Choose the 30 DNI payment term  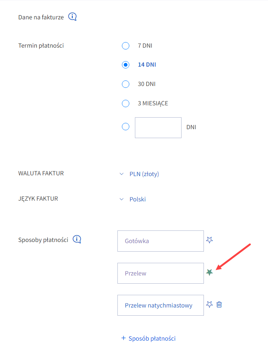tap(126, 84)
